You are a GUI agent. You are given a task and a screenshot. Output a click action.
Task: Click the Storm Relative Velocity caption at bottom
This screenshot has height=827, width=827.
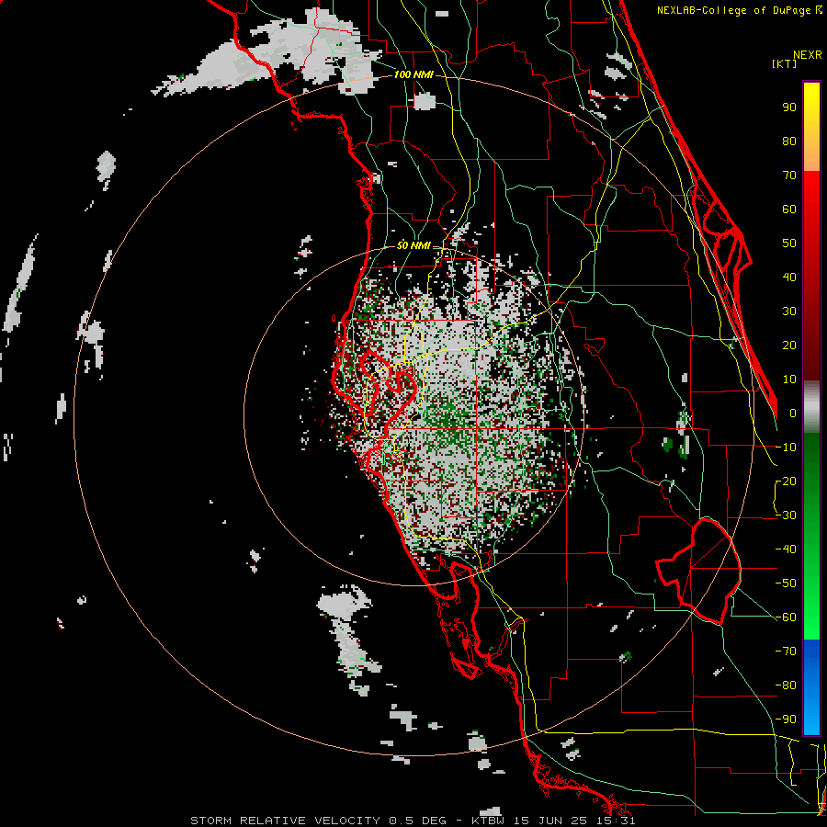413,821
